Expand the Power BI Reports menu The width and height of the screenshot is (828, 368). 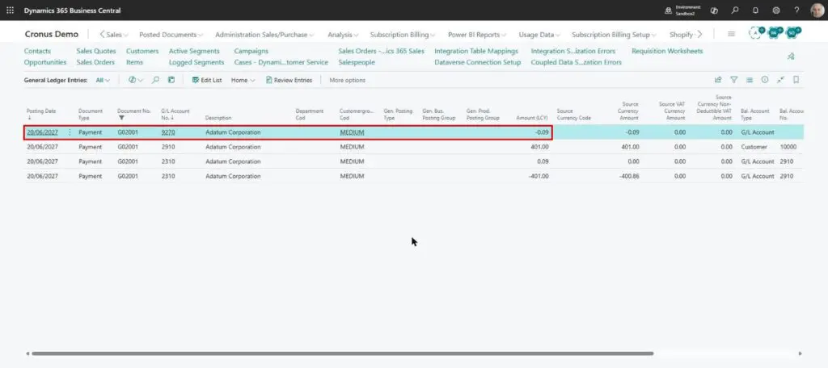point(477,35)
